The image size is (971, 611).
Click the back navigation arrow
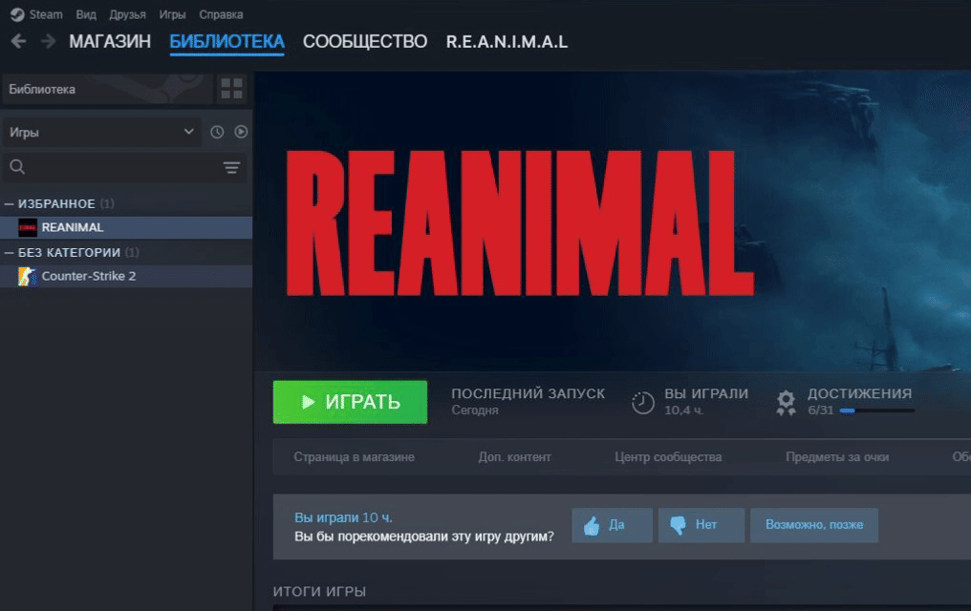18,41
